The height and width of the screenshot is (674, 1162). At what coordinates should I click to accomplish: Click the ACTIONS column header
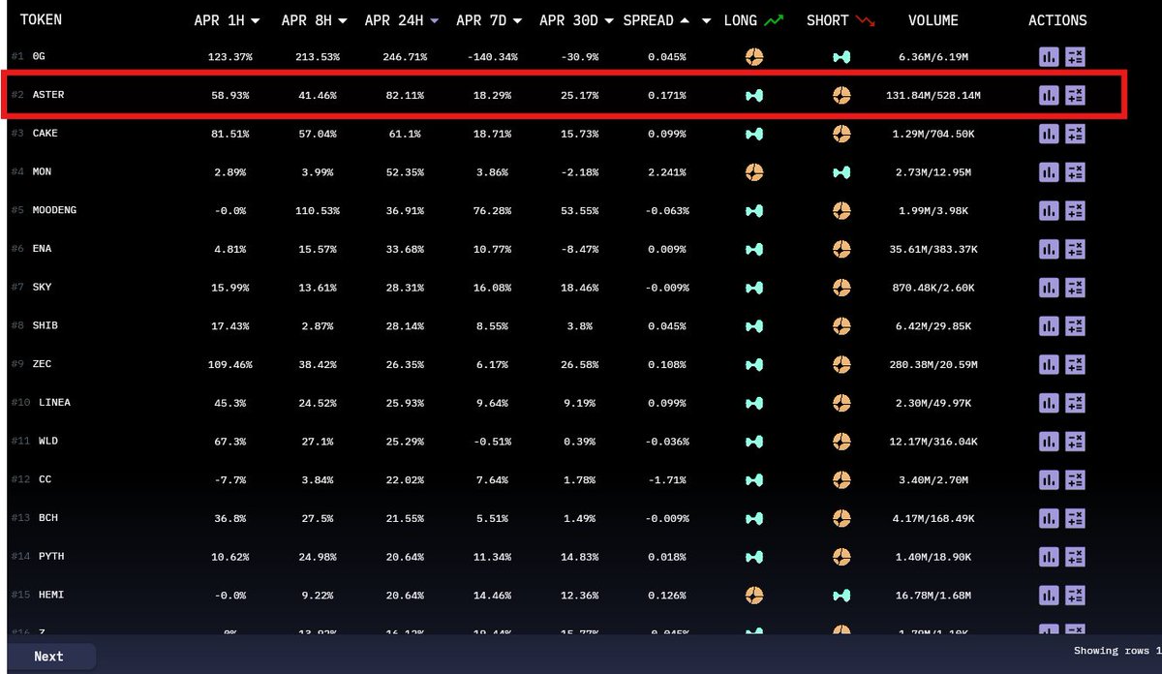click(1057, 20)
